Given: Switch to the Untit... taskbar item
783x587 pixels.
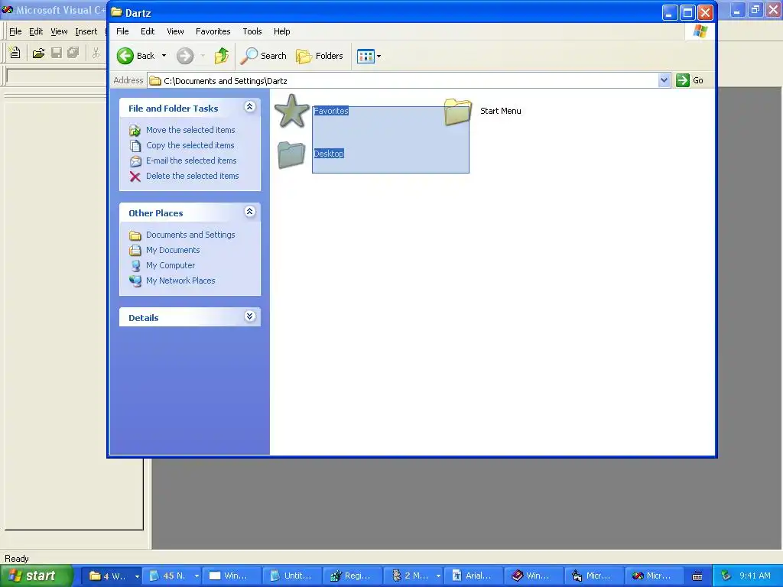Looking at the screenshot, I should 291,576.
